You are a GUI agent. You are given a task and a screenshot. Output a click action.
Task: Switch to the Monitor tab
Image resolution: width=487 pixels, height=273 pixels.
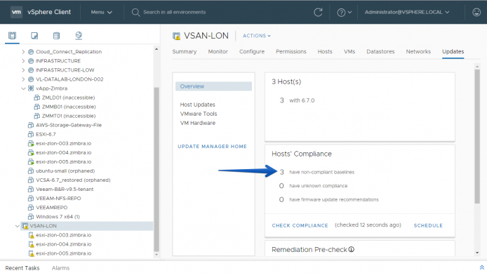pyautogui.click(x=218, y=51)
